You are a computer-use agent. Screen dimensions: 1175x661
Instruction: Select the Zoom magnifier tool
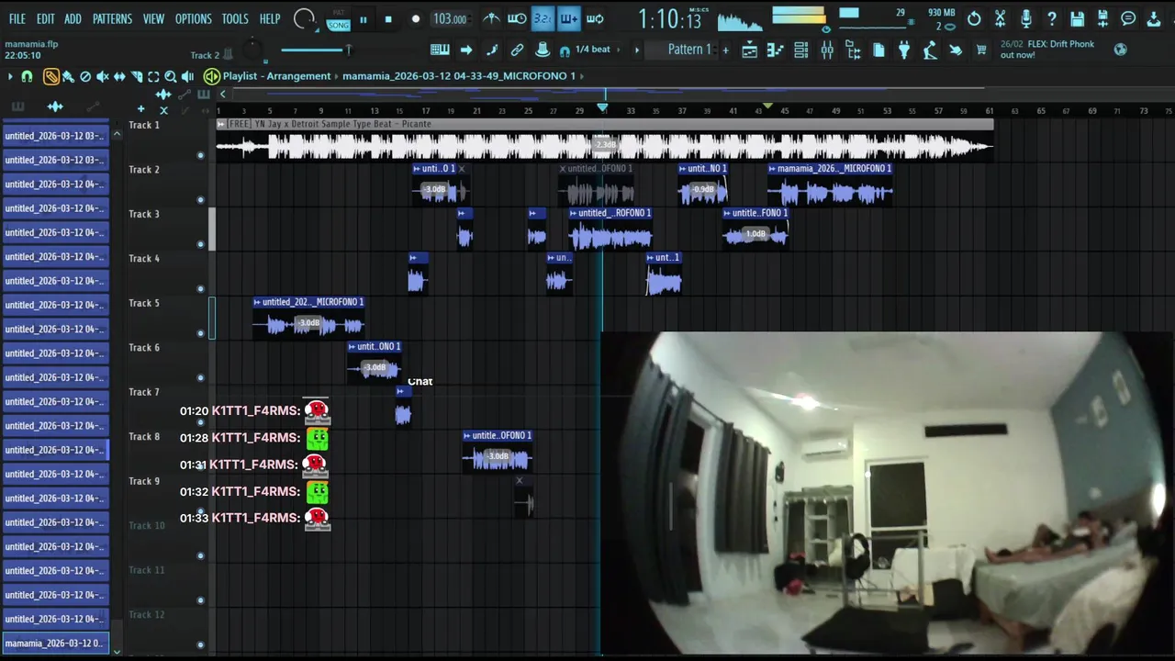(170, 76)
